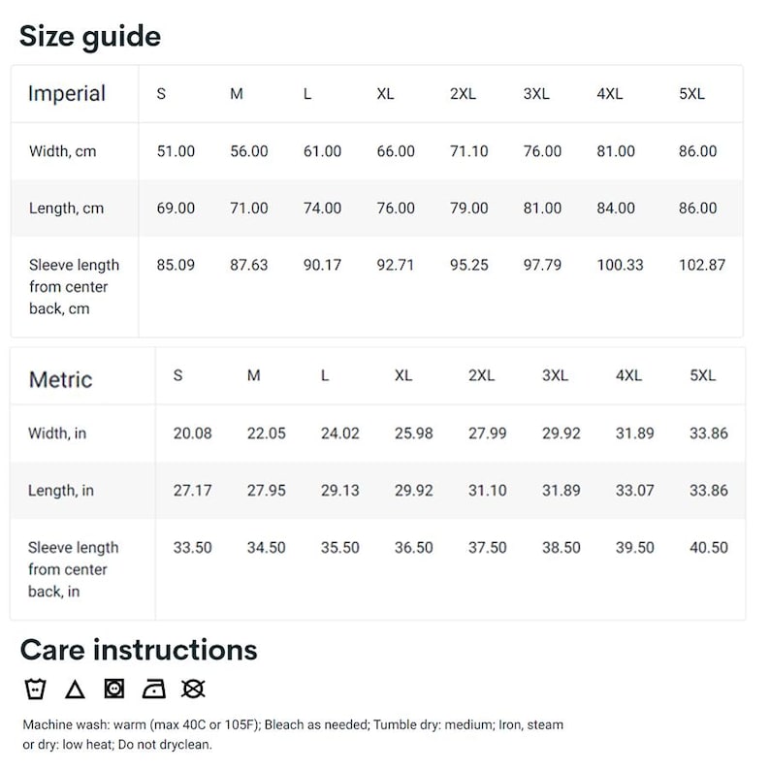770x770 pixels.
Task: Select the Length, in row label
Action: pos(61,491)
